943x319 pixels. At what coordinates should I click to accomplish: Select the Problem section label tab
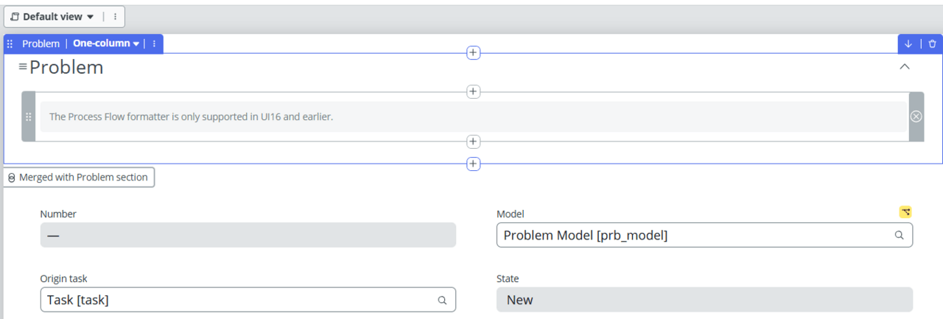coord(41,43)
